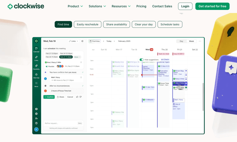Jump to Today in the calendar
237x142 pixels.
point(109,41)
